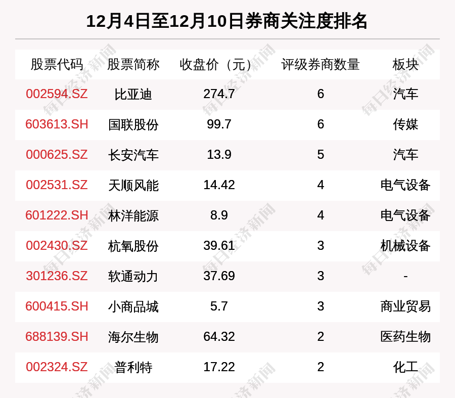Image resolution: width=455 pixels, height=398 pixels.
Task: Click the 汽车 sector in 长安汽车 row
Action: pos(405,155)
